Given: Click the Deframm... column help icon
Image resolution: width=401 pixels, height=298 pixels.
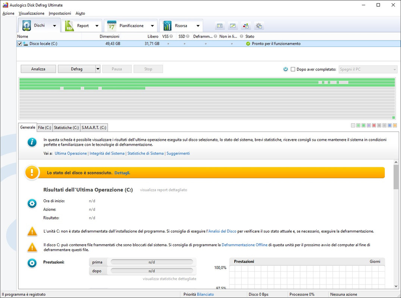Looking at the screenshot, I should pos(215,36).
